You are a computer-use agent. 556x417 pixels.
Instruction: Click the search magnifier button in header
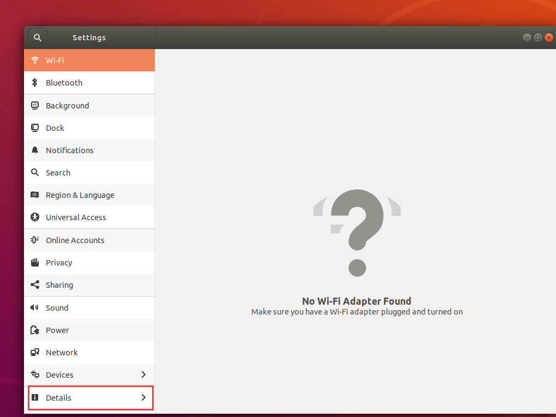38,38
